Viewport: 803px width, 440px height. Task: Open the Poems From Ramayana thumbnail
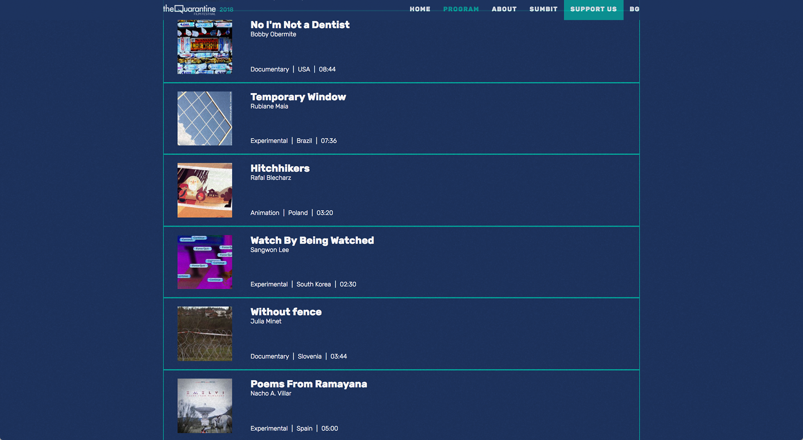click(205, 406)
